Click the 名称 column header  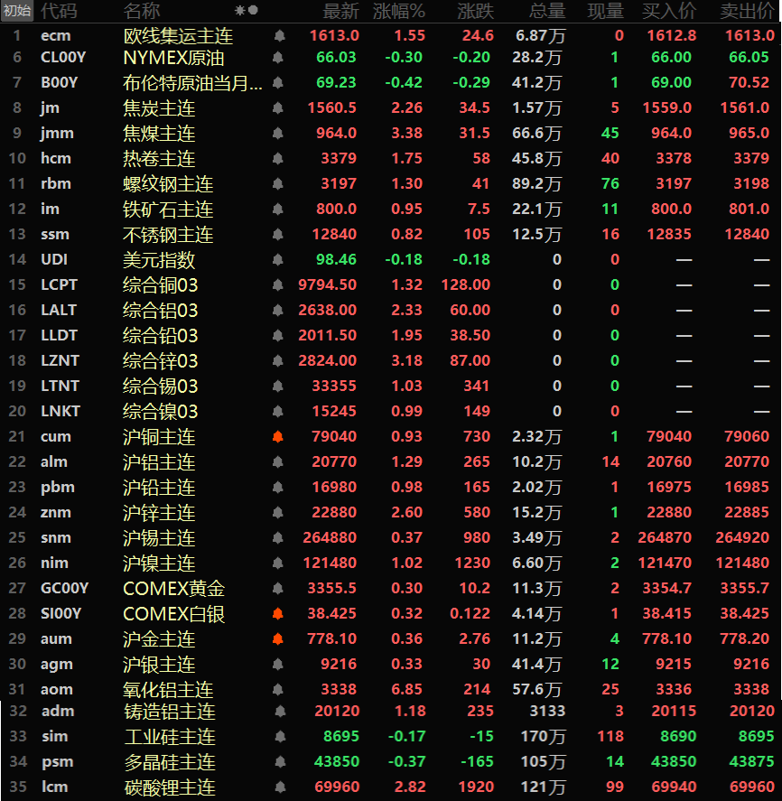142,11
